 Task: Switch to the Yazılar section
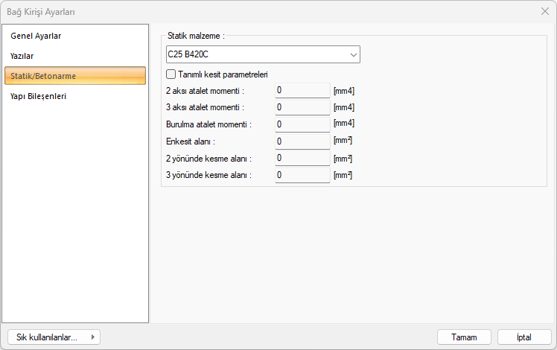point(22,56)
